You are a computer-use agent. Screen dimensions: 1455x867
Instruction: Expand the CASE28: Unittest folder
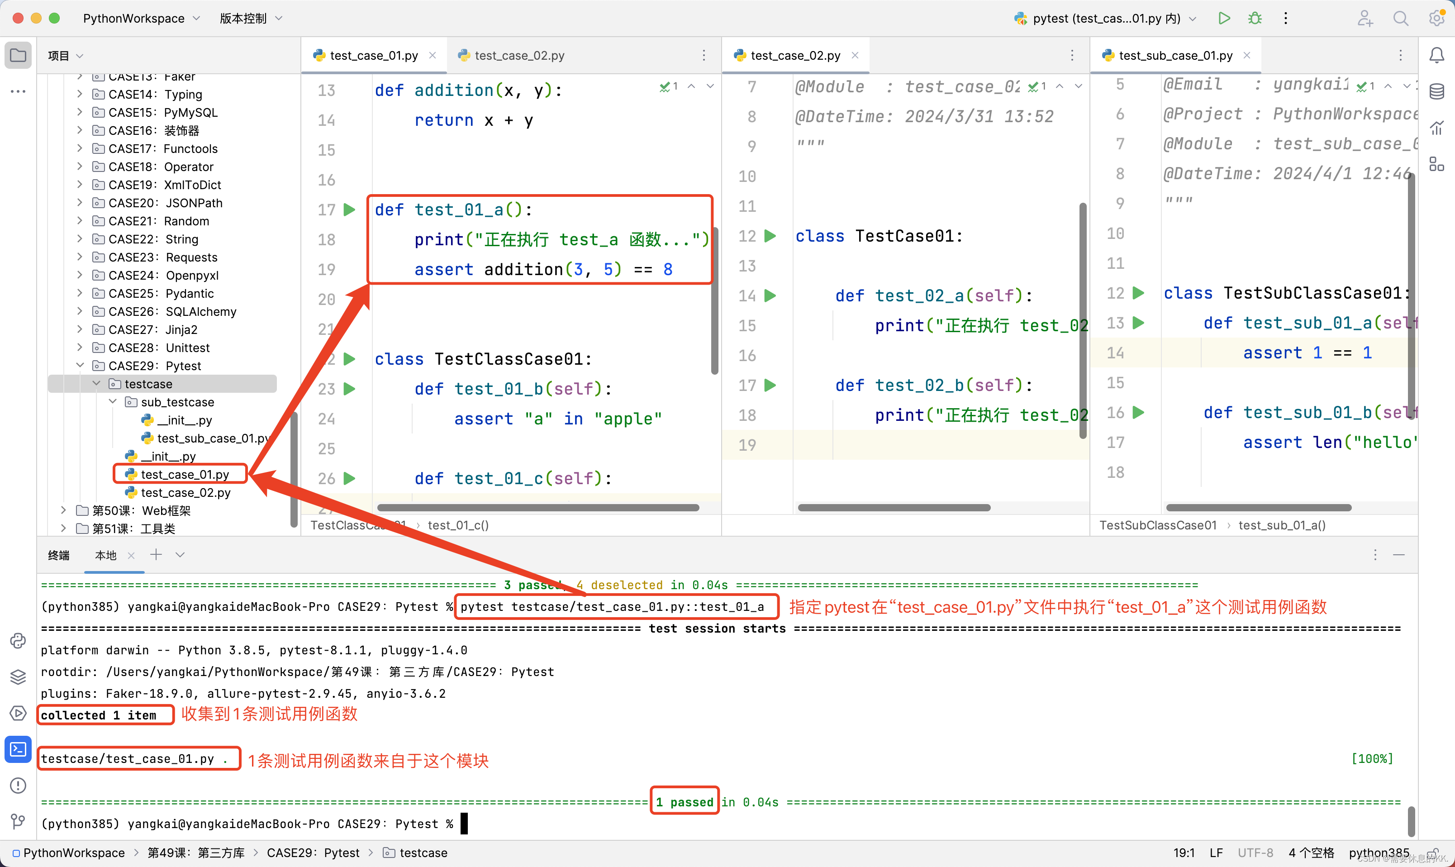coord(80,347)
